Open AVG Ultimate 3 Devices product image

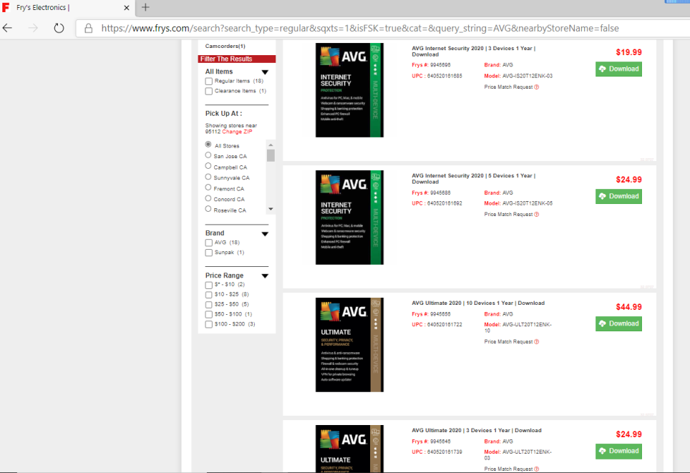tap(349, 449)
